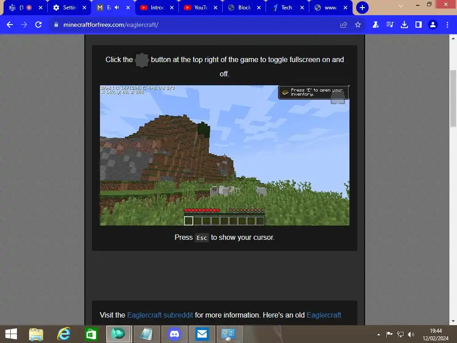This screenshot has height=343, width=457.
Task: Close the Settings tab
Action: coord(84,8)
